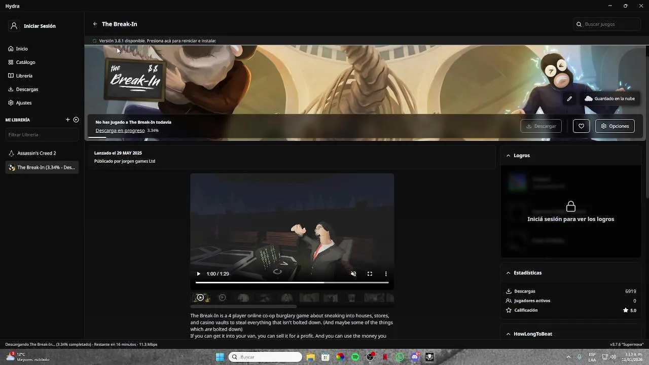Screen dimensions: 649x365
Task: Click Iniciar Sesión to sign in
Action: click(x=40, y=26)
